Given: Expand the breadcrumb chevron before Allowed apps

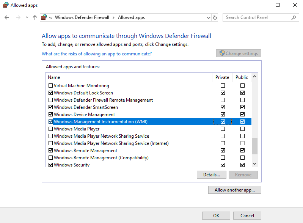Looking at the screenshot, I should pos(113,17).
